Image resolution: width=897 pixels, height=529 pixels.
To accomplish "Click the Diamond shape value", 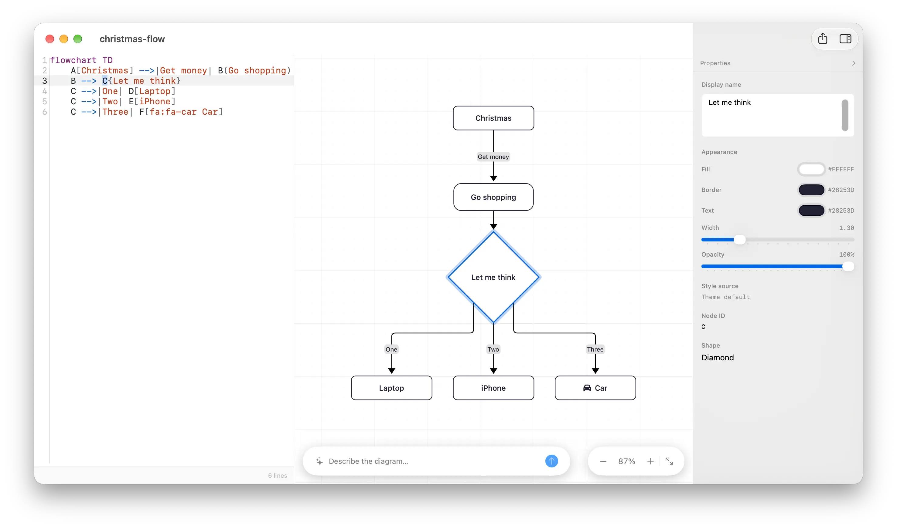I will [717, 358].
